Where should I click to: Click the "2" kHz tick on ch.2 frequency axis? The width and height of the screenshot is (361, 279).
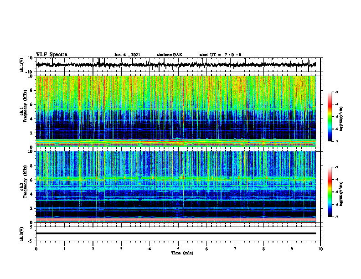pyautogui.click(x=32, y=208)
